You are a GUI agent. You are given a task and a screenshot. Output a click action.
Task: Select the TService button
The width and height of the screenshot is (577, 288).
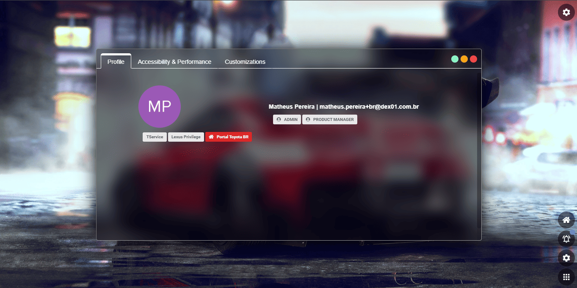tap(155, 137)
